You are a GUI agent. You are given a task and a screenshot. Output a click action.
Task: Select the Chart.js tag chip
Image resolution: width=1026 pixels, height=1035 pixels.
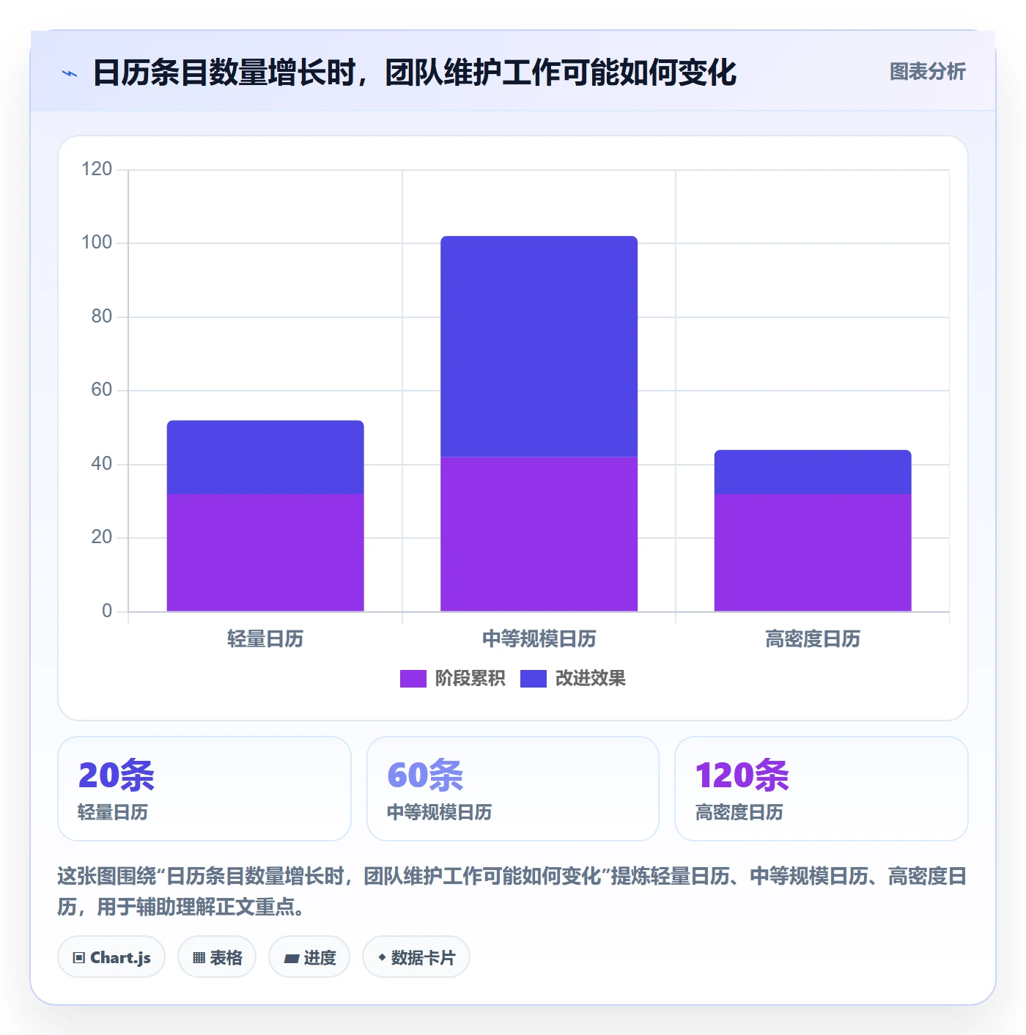point(111,957)
